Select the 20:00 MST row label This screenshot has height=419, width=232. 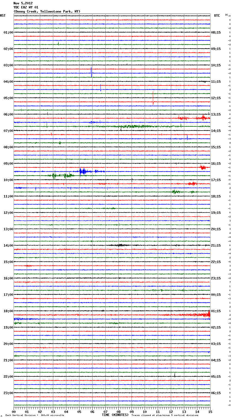click(8, 344)
